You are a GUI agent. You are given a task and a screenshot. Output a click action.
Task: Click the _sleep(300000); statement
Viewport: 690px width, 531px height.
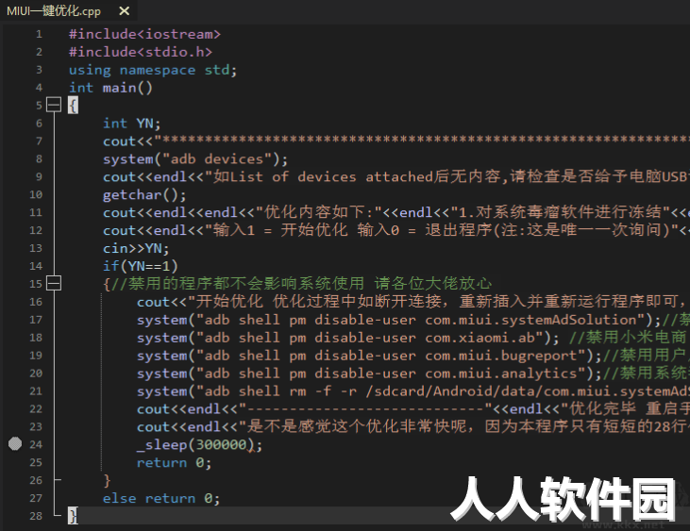tap(199, 444)
